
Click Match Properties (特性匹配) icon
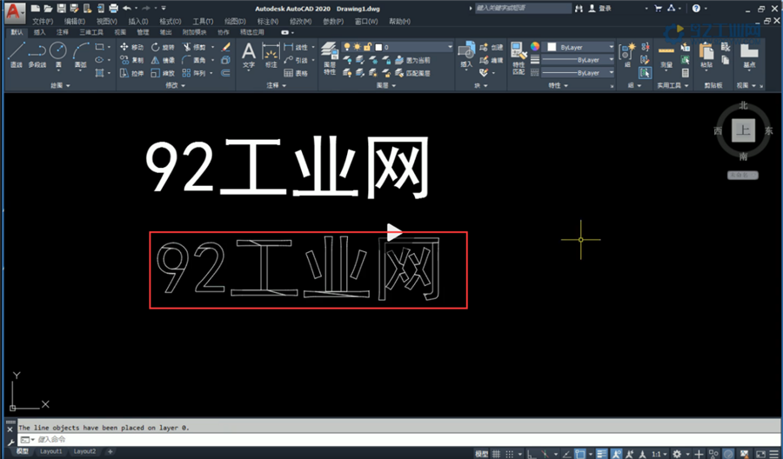pos(519,58)
